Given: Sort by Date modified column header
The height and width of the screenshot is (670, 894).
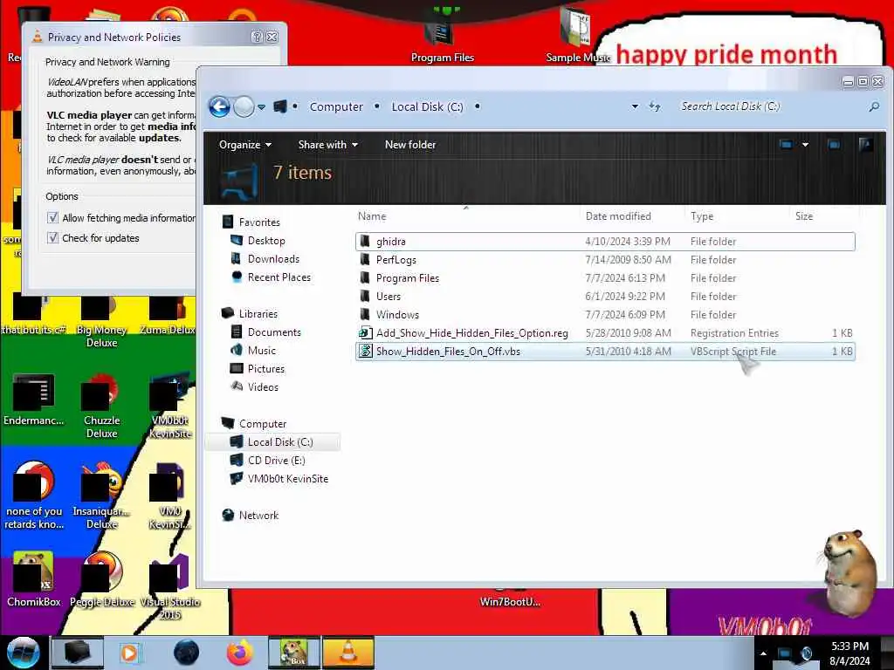Looking at the screenshot, I should point(618,216).
